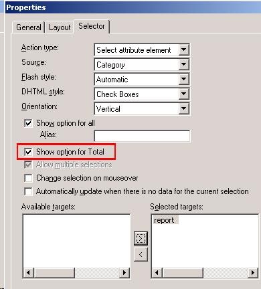Open the Action type dropdown

(x=184, y=50)
